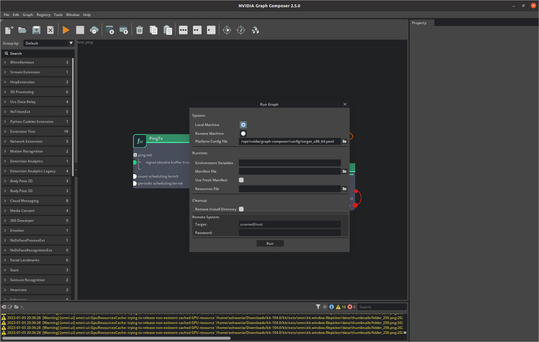Click the crosshair with solid cube toolbar icon
The width and height of the screenshot is (539, 342).
tap(227, 30)
